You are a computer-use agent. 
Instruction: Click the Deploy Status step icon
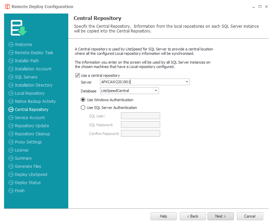11,183
